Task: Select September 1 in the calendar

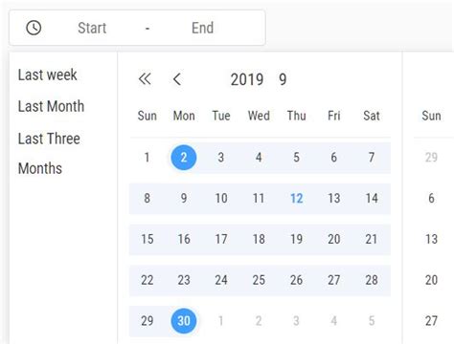Action: [147, 158]
